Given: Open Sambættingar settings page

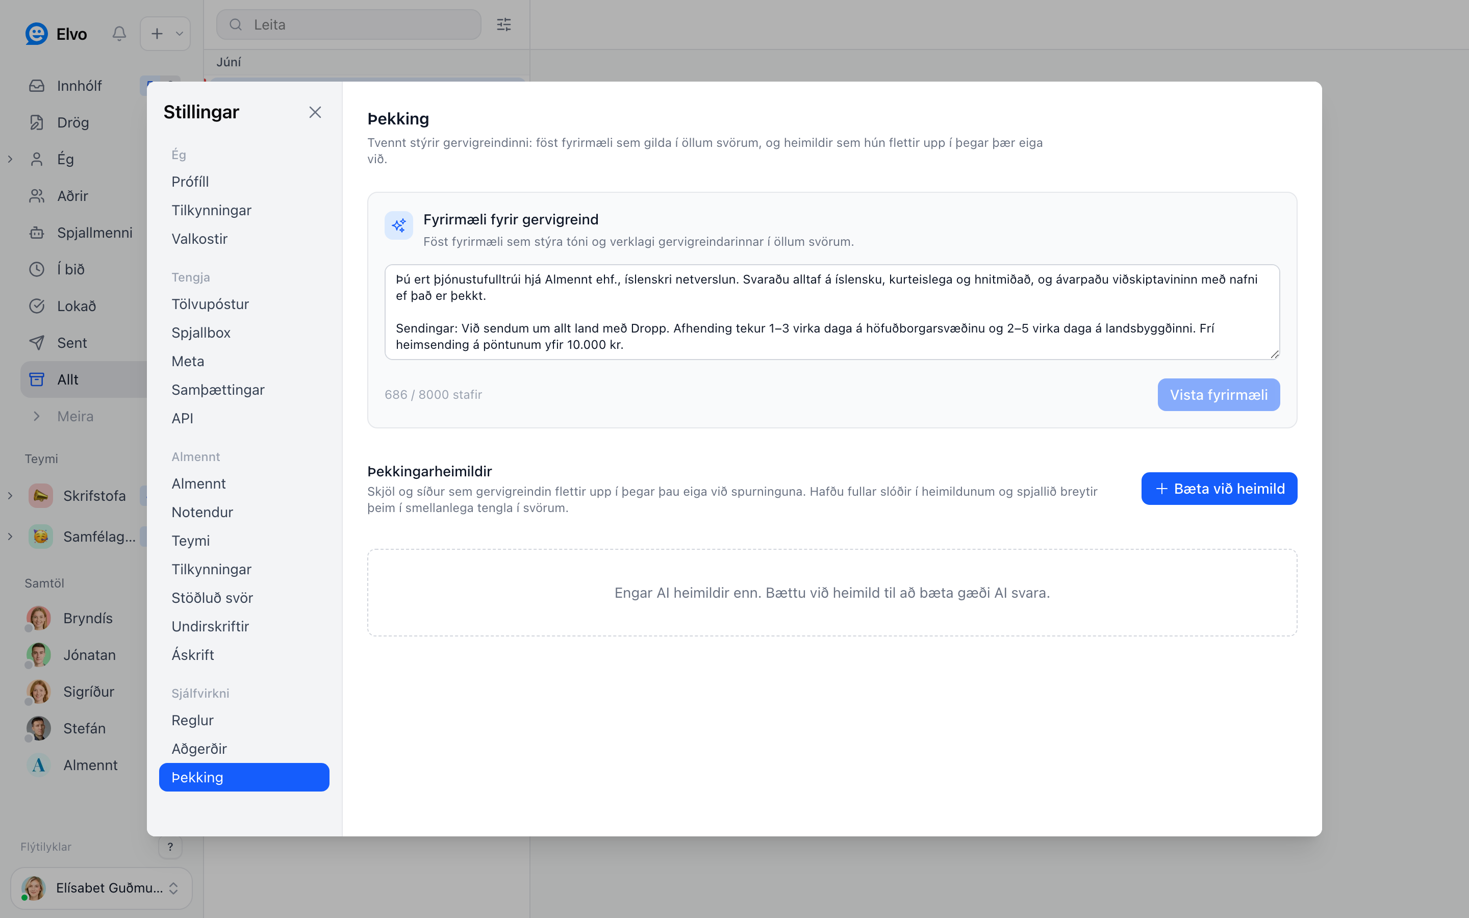Looking at the screenshot, I should pos(218,390).
